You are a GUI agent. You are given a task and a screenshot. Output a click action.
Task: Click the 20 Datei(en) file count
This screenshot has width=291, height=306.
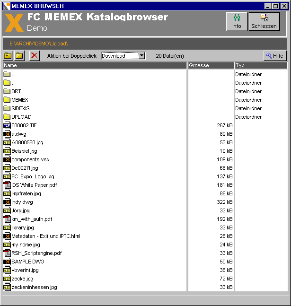[x=170, y=56]
